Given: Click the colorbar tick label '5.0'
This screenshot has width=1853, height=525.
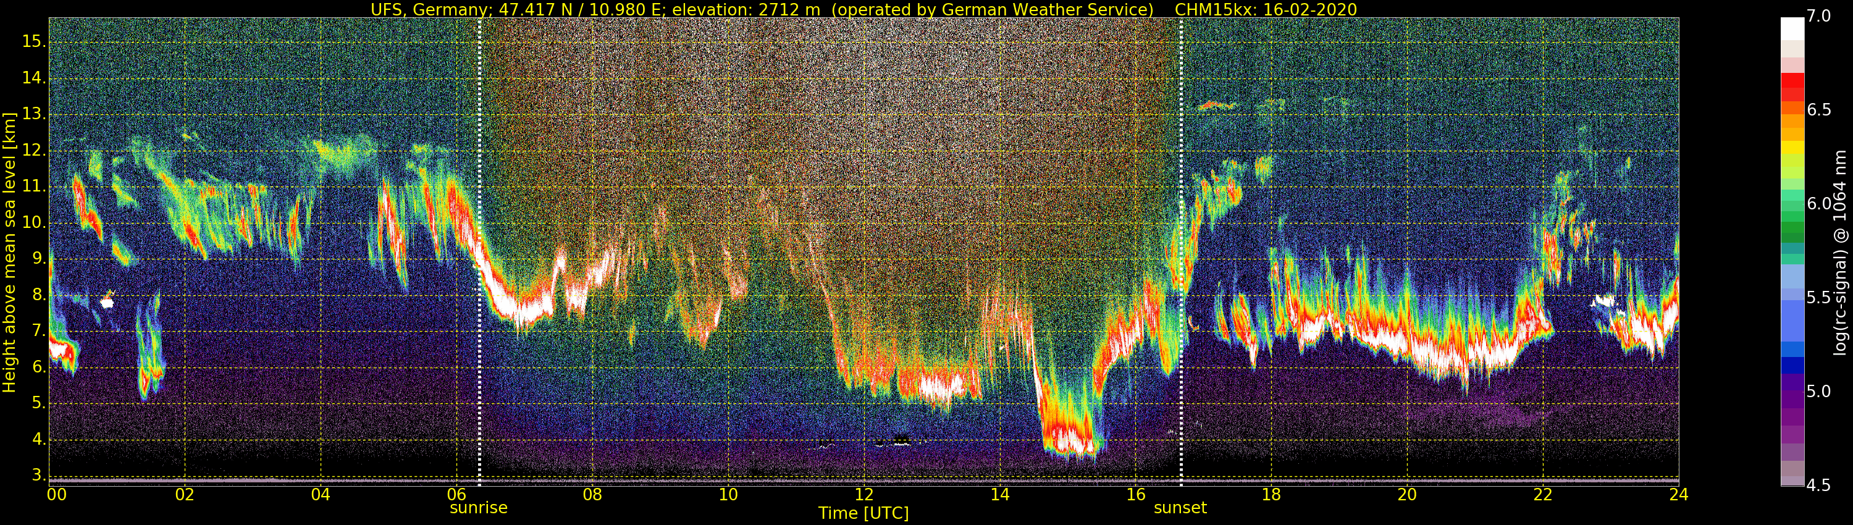Looking at the screenshot, I should (1818, 392).
